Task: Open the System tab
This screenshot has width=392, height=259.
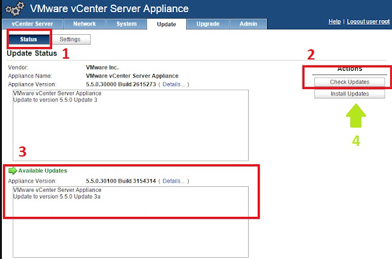Action: 127,24
